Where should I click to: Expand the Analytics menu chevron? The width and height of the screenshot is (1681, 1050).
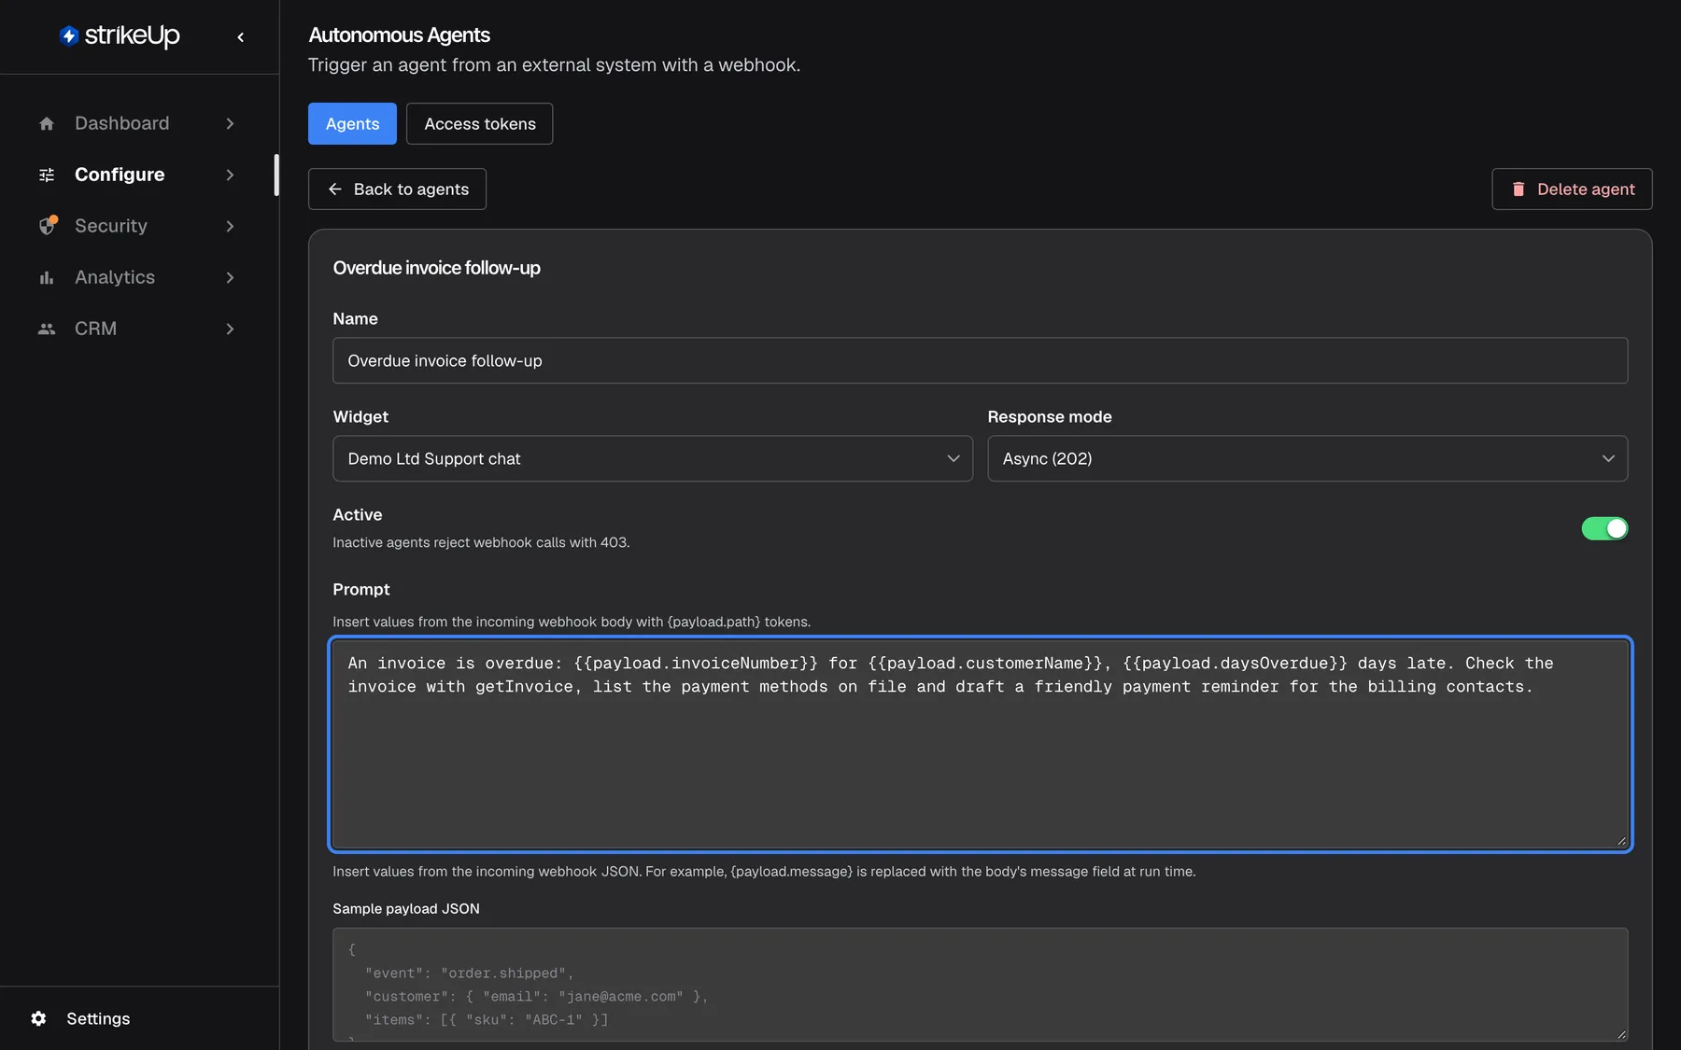(x=230, y=277)
